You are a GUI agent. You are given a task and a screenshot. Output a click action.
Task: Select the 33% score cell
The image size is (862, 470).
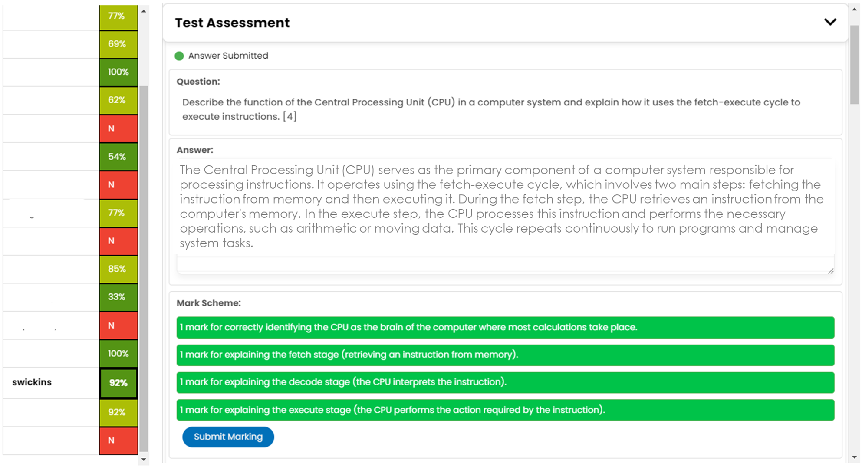[118, 297]
